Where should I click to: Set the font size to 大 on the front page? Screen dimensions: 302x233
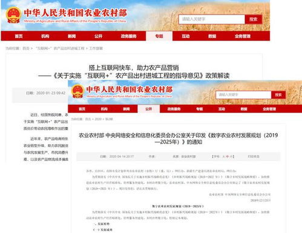[x=223, y=156]
